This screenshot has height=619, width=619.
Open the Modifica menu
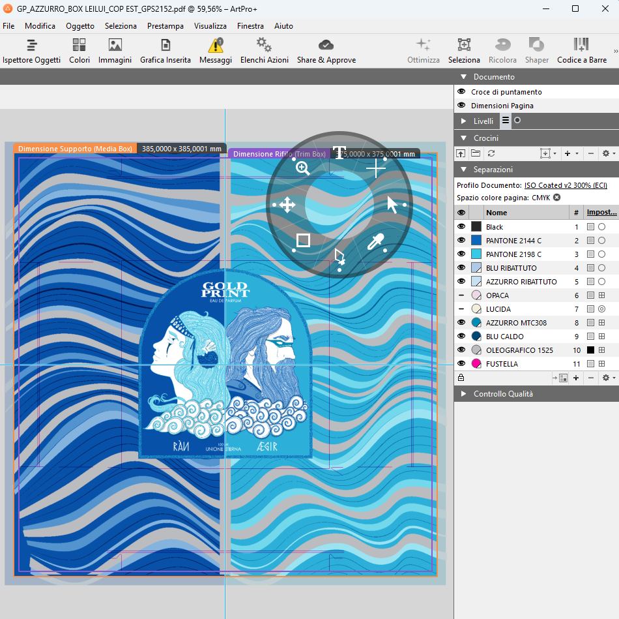(40, 26)
